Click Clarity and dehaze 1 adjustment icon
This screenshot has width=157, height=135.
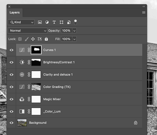point(22,75)
